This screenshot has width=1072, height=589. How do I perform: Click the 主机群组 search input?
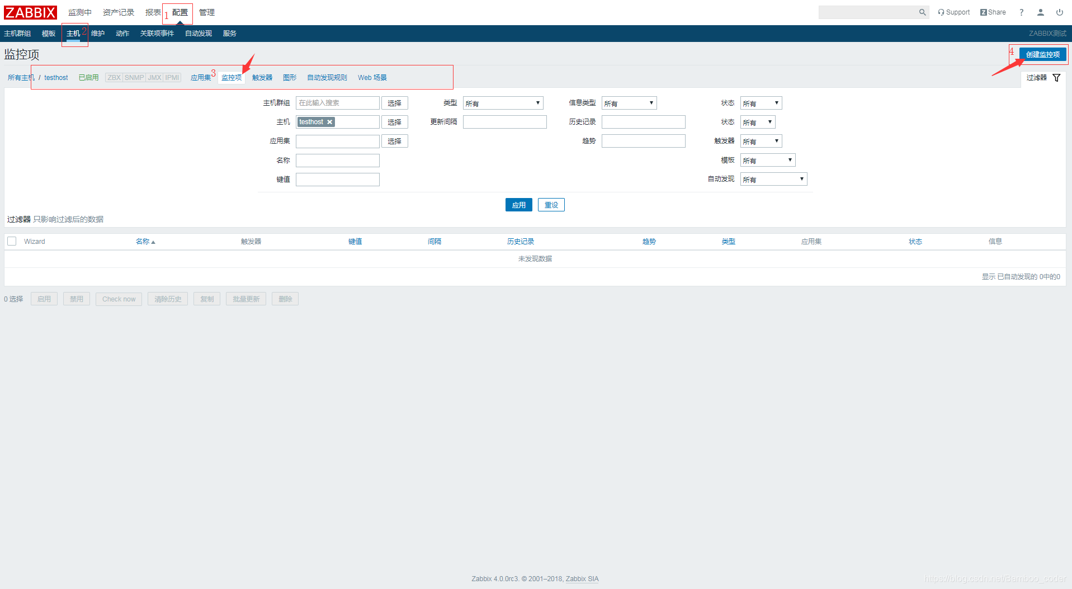click(338, 103)
